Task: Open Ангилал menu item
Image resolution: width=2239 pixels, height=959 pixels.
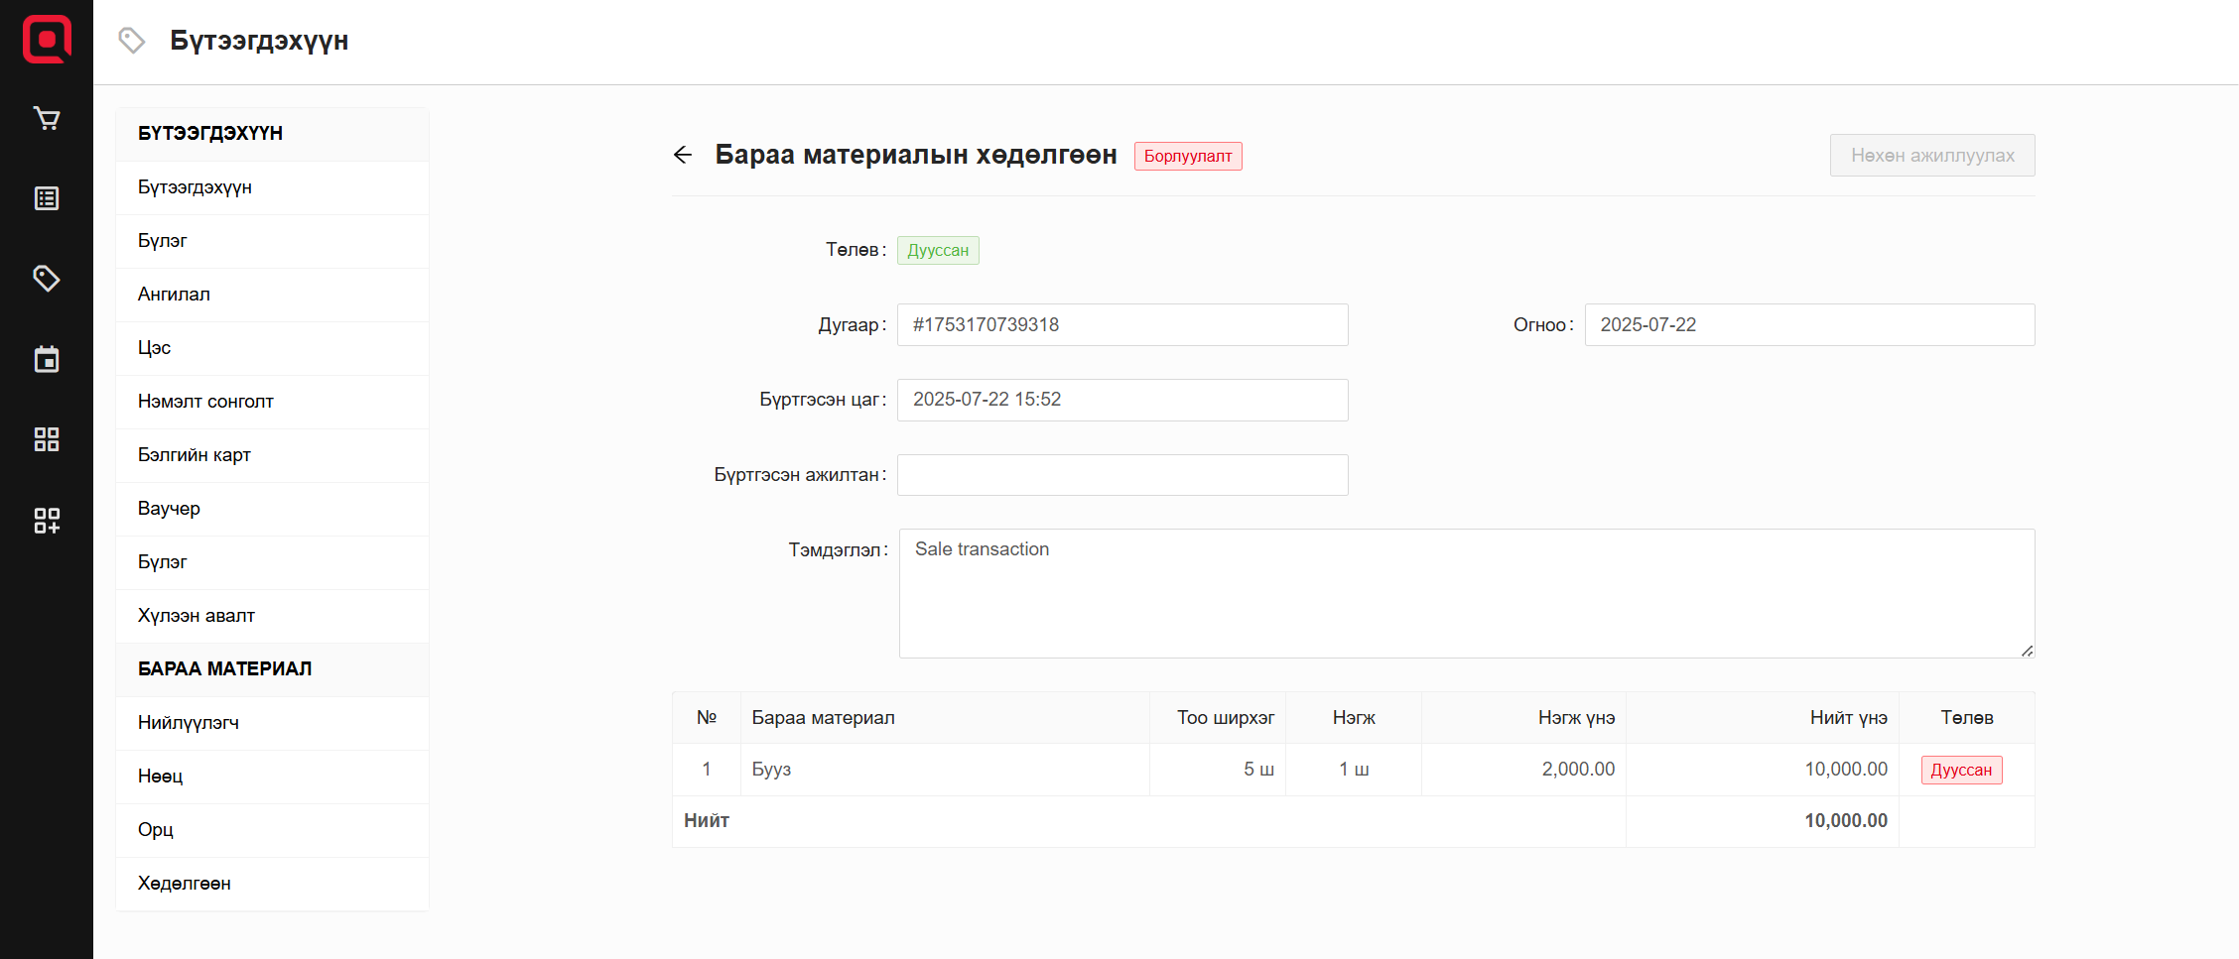Action: [x=174, y=295]
